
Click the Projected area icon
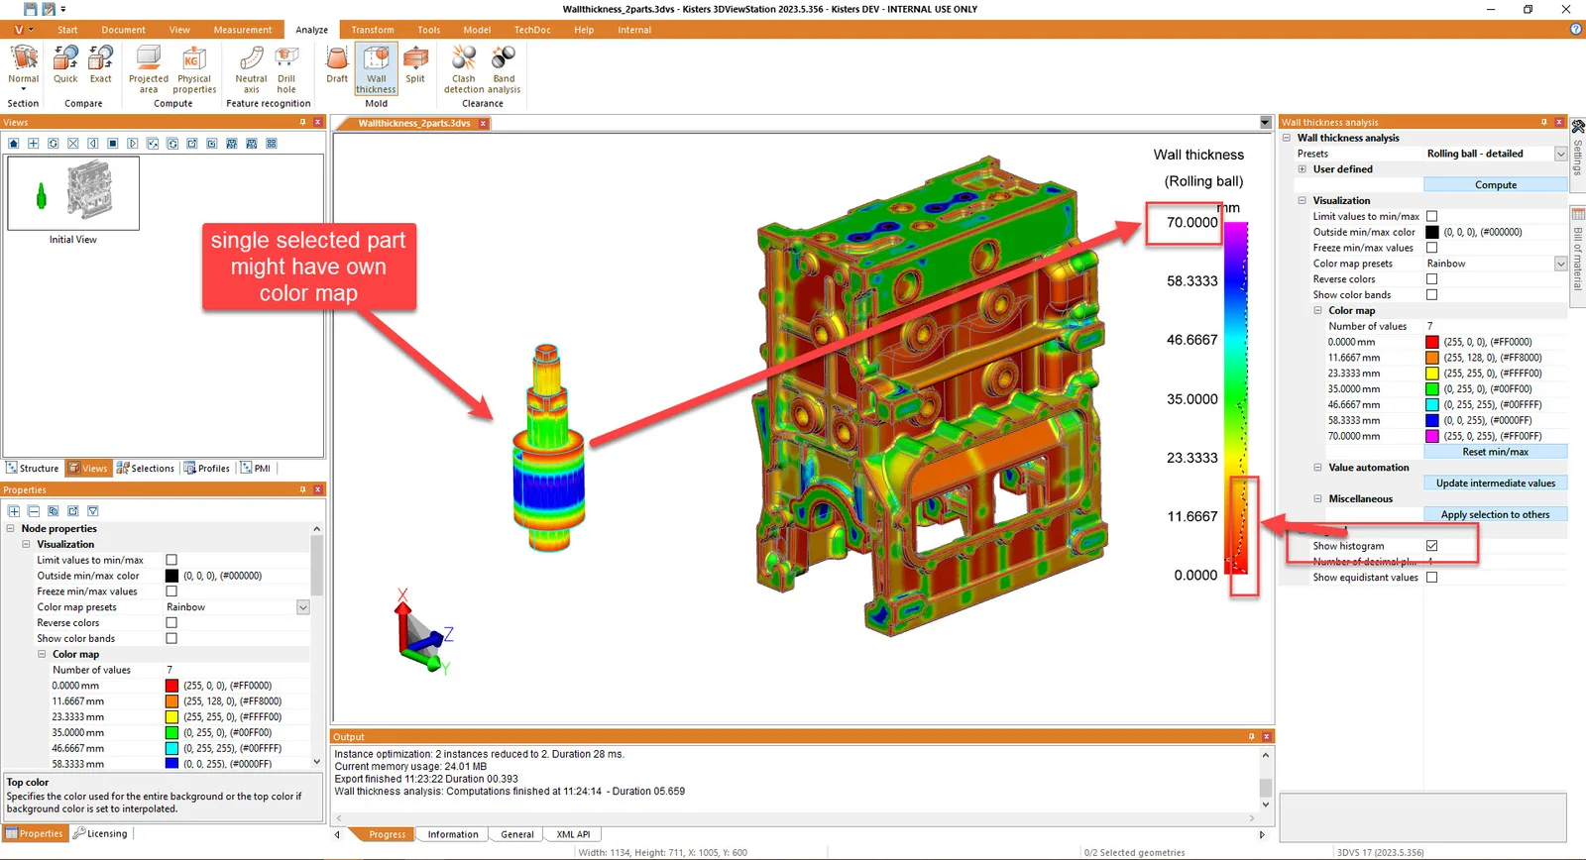coord(149,69)
